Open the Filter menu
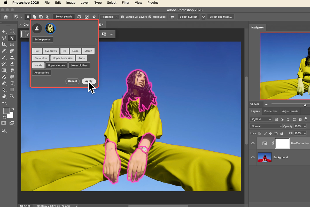Viewport: 310px width, 207px height. (126, 3)
